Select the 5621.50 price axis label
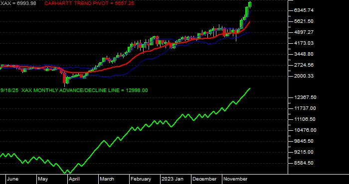 pyautogui.click(x=304, y=21)
